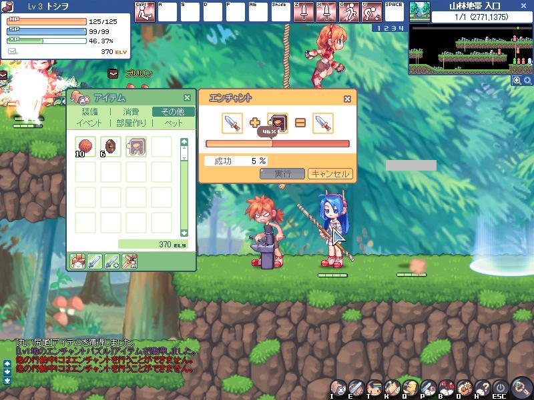Open the options (O) gears icon
Image resolution: width=534 pixels, height=400 pixels.
(x=465, y=389)
